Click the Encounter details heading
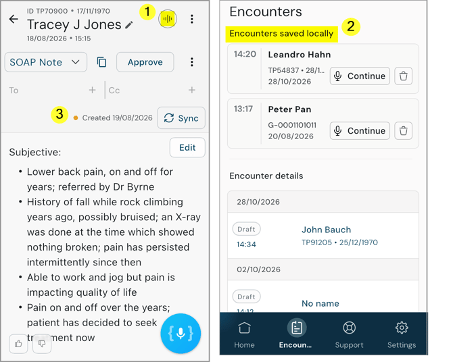453x362 pixels. point(266,176)
